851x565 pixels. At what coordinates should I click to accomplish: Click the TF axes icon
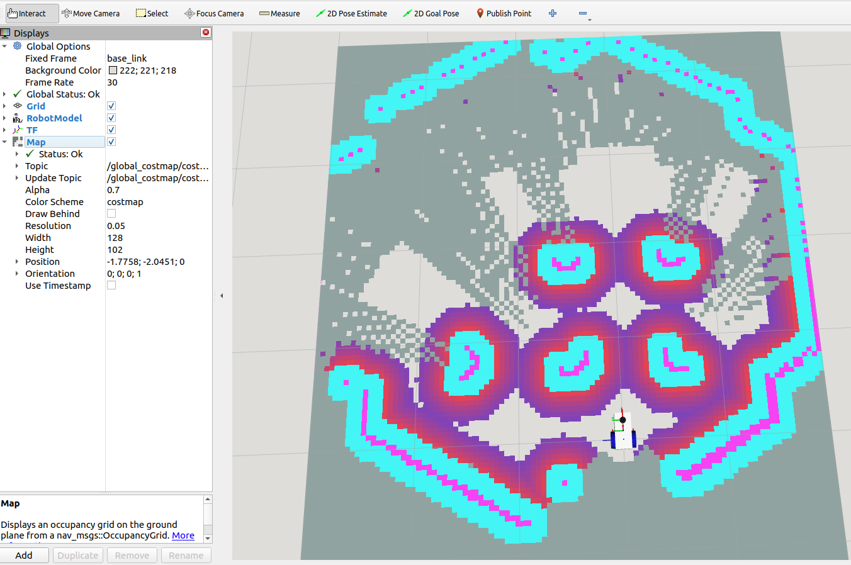[x=18, y=130]
